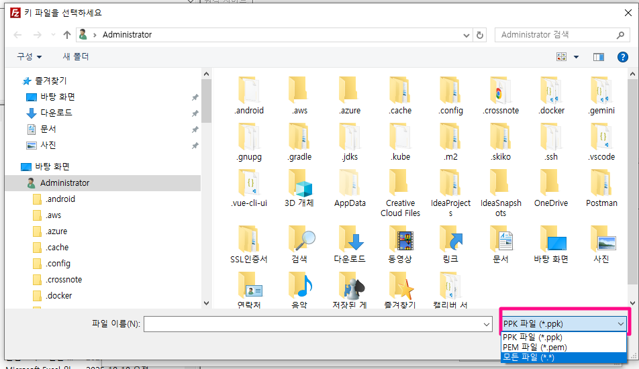Select 즐겨찾기 in the navigation tree
Viewport: 639px width, 369px height.
pos(50,81)
